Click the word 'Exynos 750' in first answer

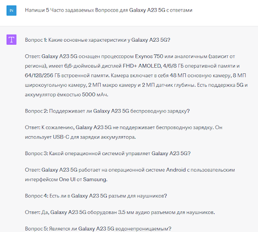pos(149,56)
